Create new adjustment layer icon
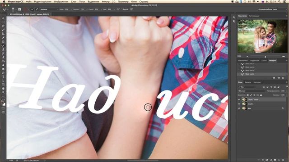This screenshot has width=289, height=162. pyautogui.click(x=271, y=160)
